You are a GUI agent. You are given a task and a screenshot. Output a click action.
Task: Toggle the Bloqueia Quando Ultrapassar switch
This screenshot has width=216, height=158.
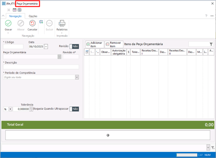click(74, 109)
